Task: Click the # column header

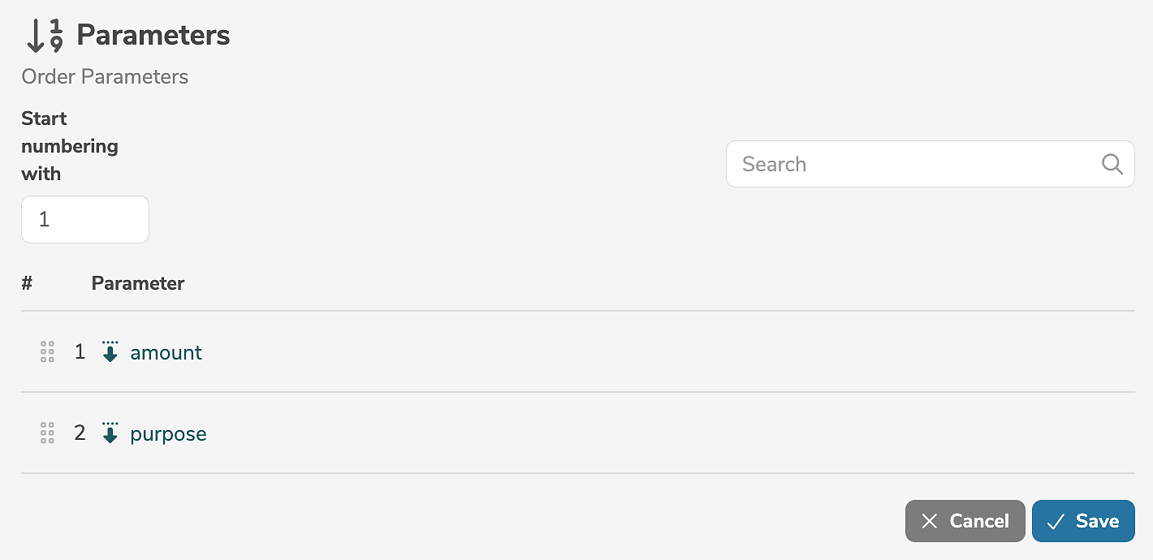Action: tap(27, 283)
